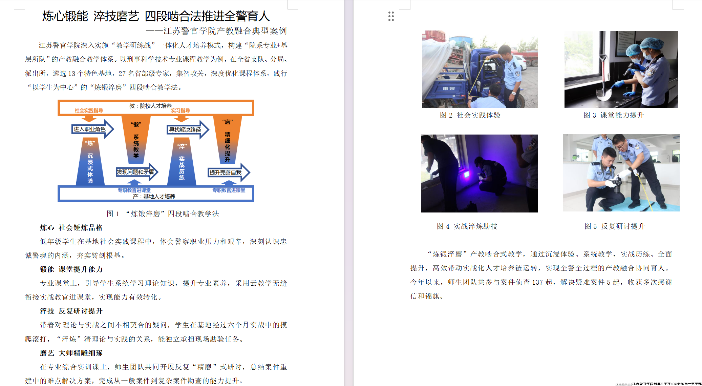The height and width of the screenshot is (386, 702).
Task: Click the heading "磨艺 大师精雕细琢"
Action: [71, 353]
